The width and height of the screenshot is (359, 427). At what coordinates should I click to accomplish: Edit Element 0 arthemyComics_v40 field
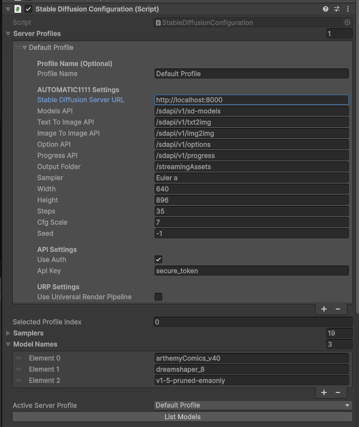pos(252,358)
